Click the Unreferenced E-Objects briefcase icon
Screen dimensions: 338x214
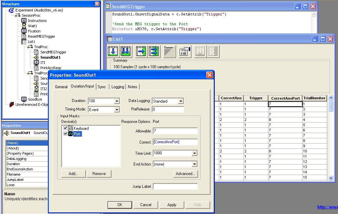[11, 105]
